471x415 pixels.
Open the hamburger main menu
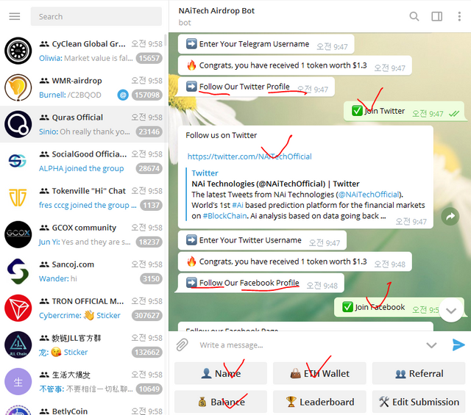[x=15, y=16]
